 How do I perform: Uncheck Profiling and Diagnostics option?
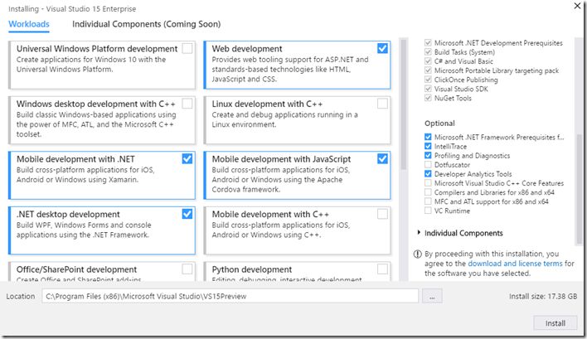[x=428, y=155]
